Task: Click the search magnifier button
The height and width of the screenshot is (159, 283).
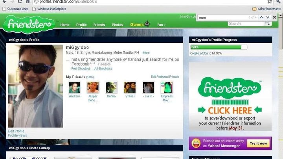Action: pos(268,24)
